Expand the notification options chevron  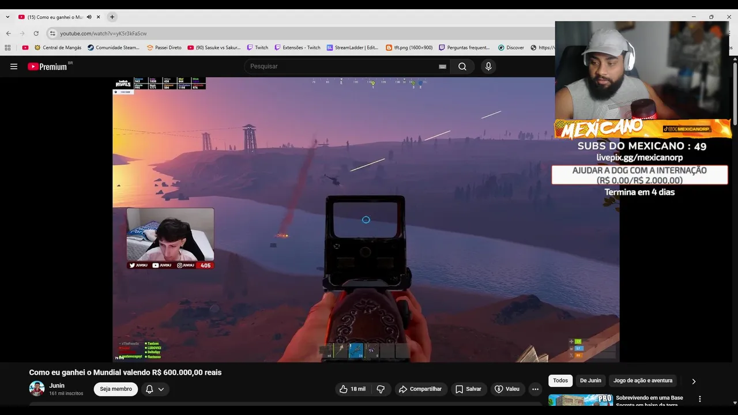[161, 389]
